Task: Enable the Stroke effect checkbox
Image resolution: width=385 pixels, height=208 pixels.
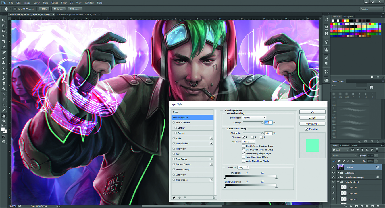Action: click(174, 138)
